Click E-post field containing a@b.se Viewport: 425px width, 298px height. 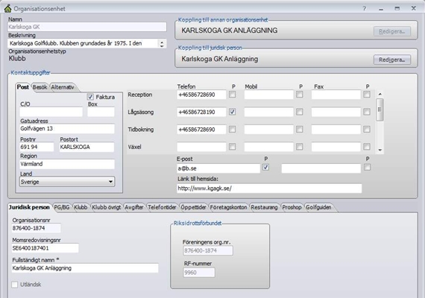(x=218, y=168)
